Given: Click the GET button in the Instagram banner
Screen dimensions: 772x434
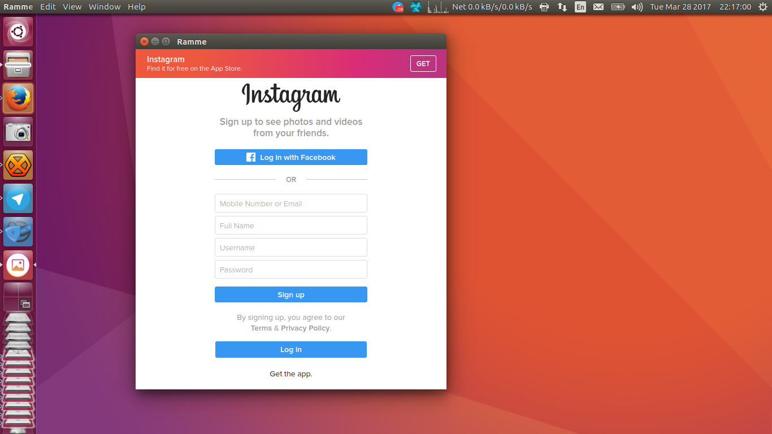Looking at the screenshot, I should pos(423,64).
